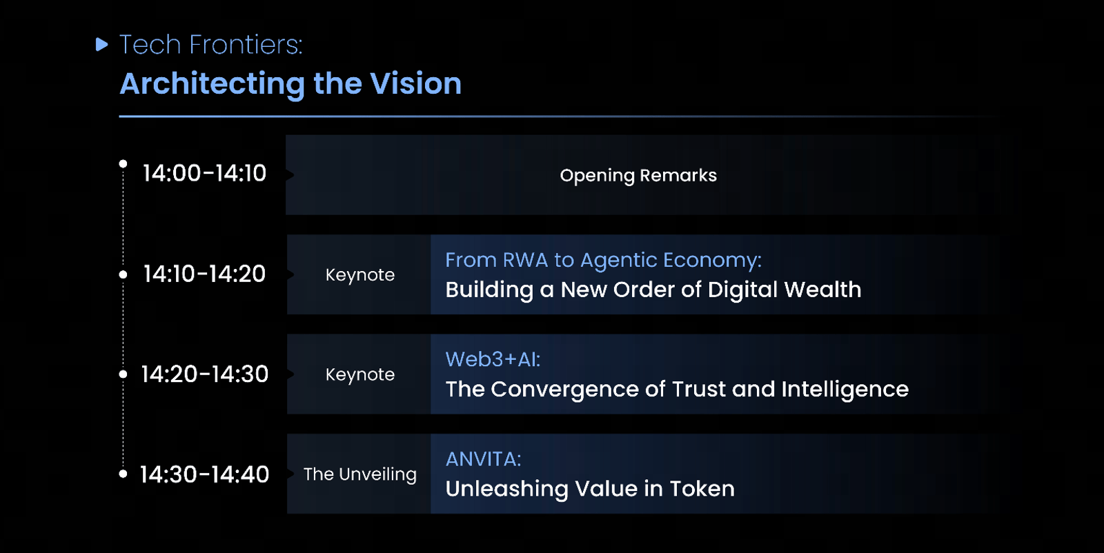Viewport: 1104px width, 553px height.
Task: Click the Keynote label in the 14:20-14:30 row
Action: (360, 374)
